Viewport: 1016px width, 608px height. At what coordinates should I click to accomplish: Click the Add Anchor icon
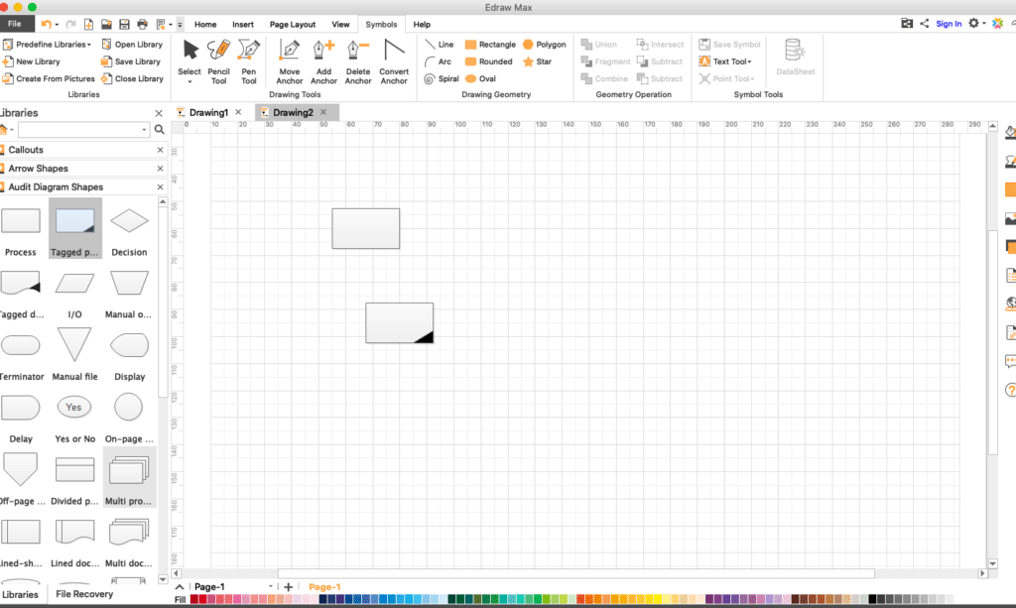coord(323,60)
